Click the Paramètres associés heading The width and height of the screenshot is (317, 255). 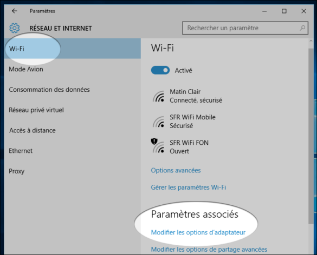195,214
